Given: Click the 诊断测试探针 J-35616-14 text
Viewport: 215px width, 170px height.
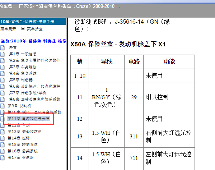Looking at the screenshot, I should (122, 25).
